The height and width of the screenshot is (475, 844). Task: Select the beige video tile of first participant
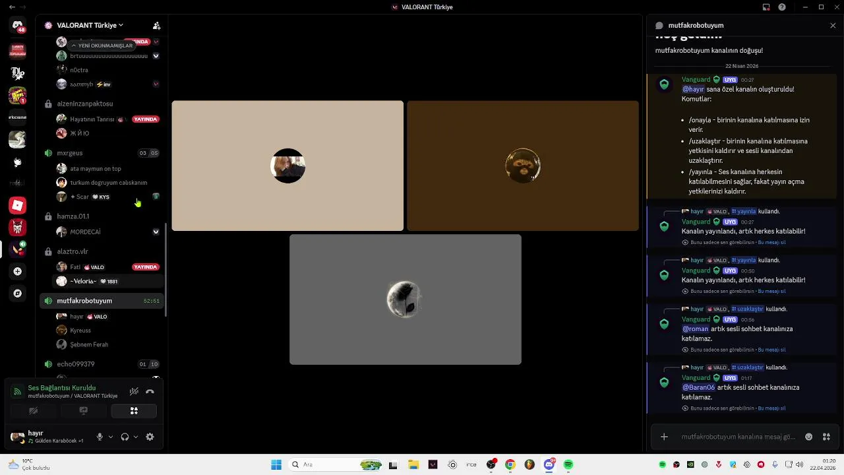pyautogui.click(x=287, y=166)
